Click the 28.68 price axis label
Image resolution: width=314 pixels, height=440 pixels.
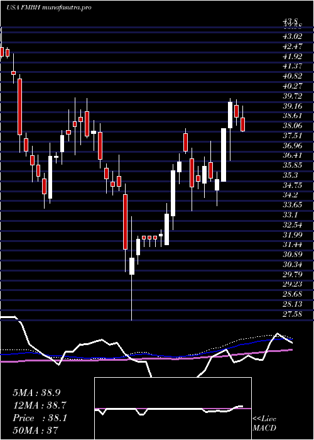[x=291, y=294]
